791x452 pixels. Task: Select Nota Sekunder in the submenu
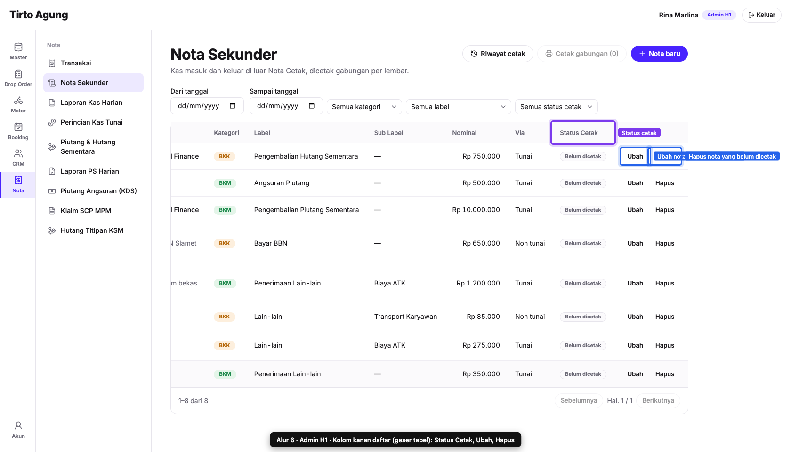tap(93, 83)
